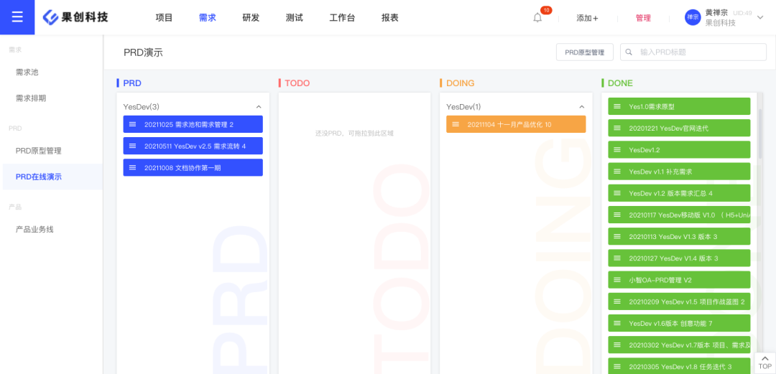The width and height of the screenshot is (776, 374).
Task: Click the 果创科技 logo
Action: (75, 17)
